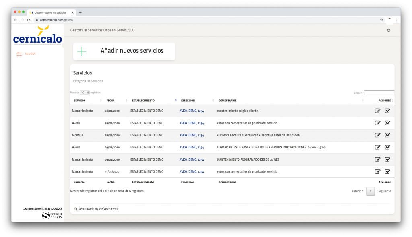The image size is (412, 237).
Task: Open the AVDA. DEMO, 1234 link in first row
Action: tap(192, 111)
